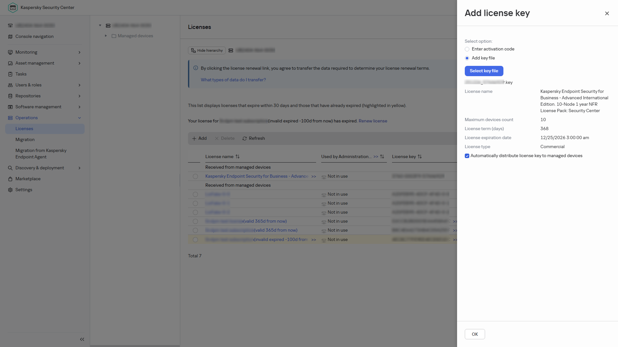
Task: Open What types of data do I transfer link
Action: tap(233, 80)
